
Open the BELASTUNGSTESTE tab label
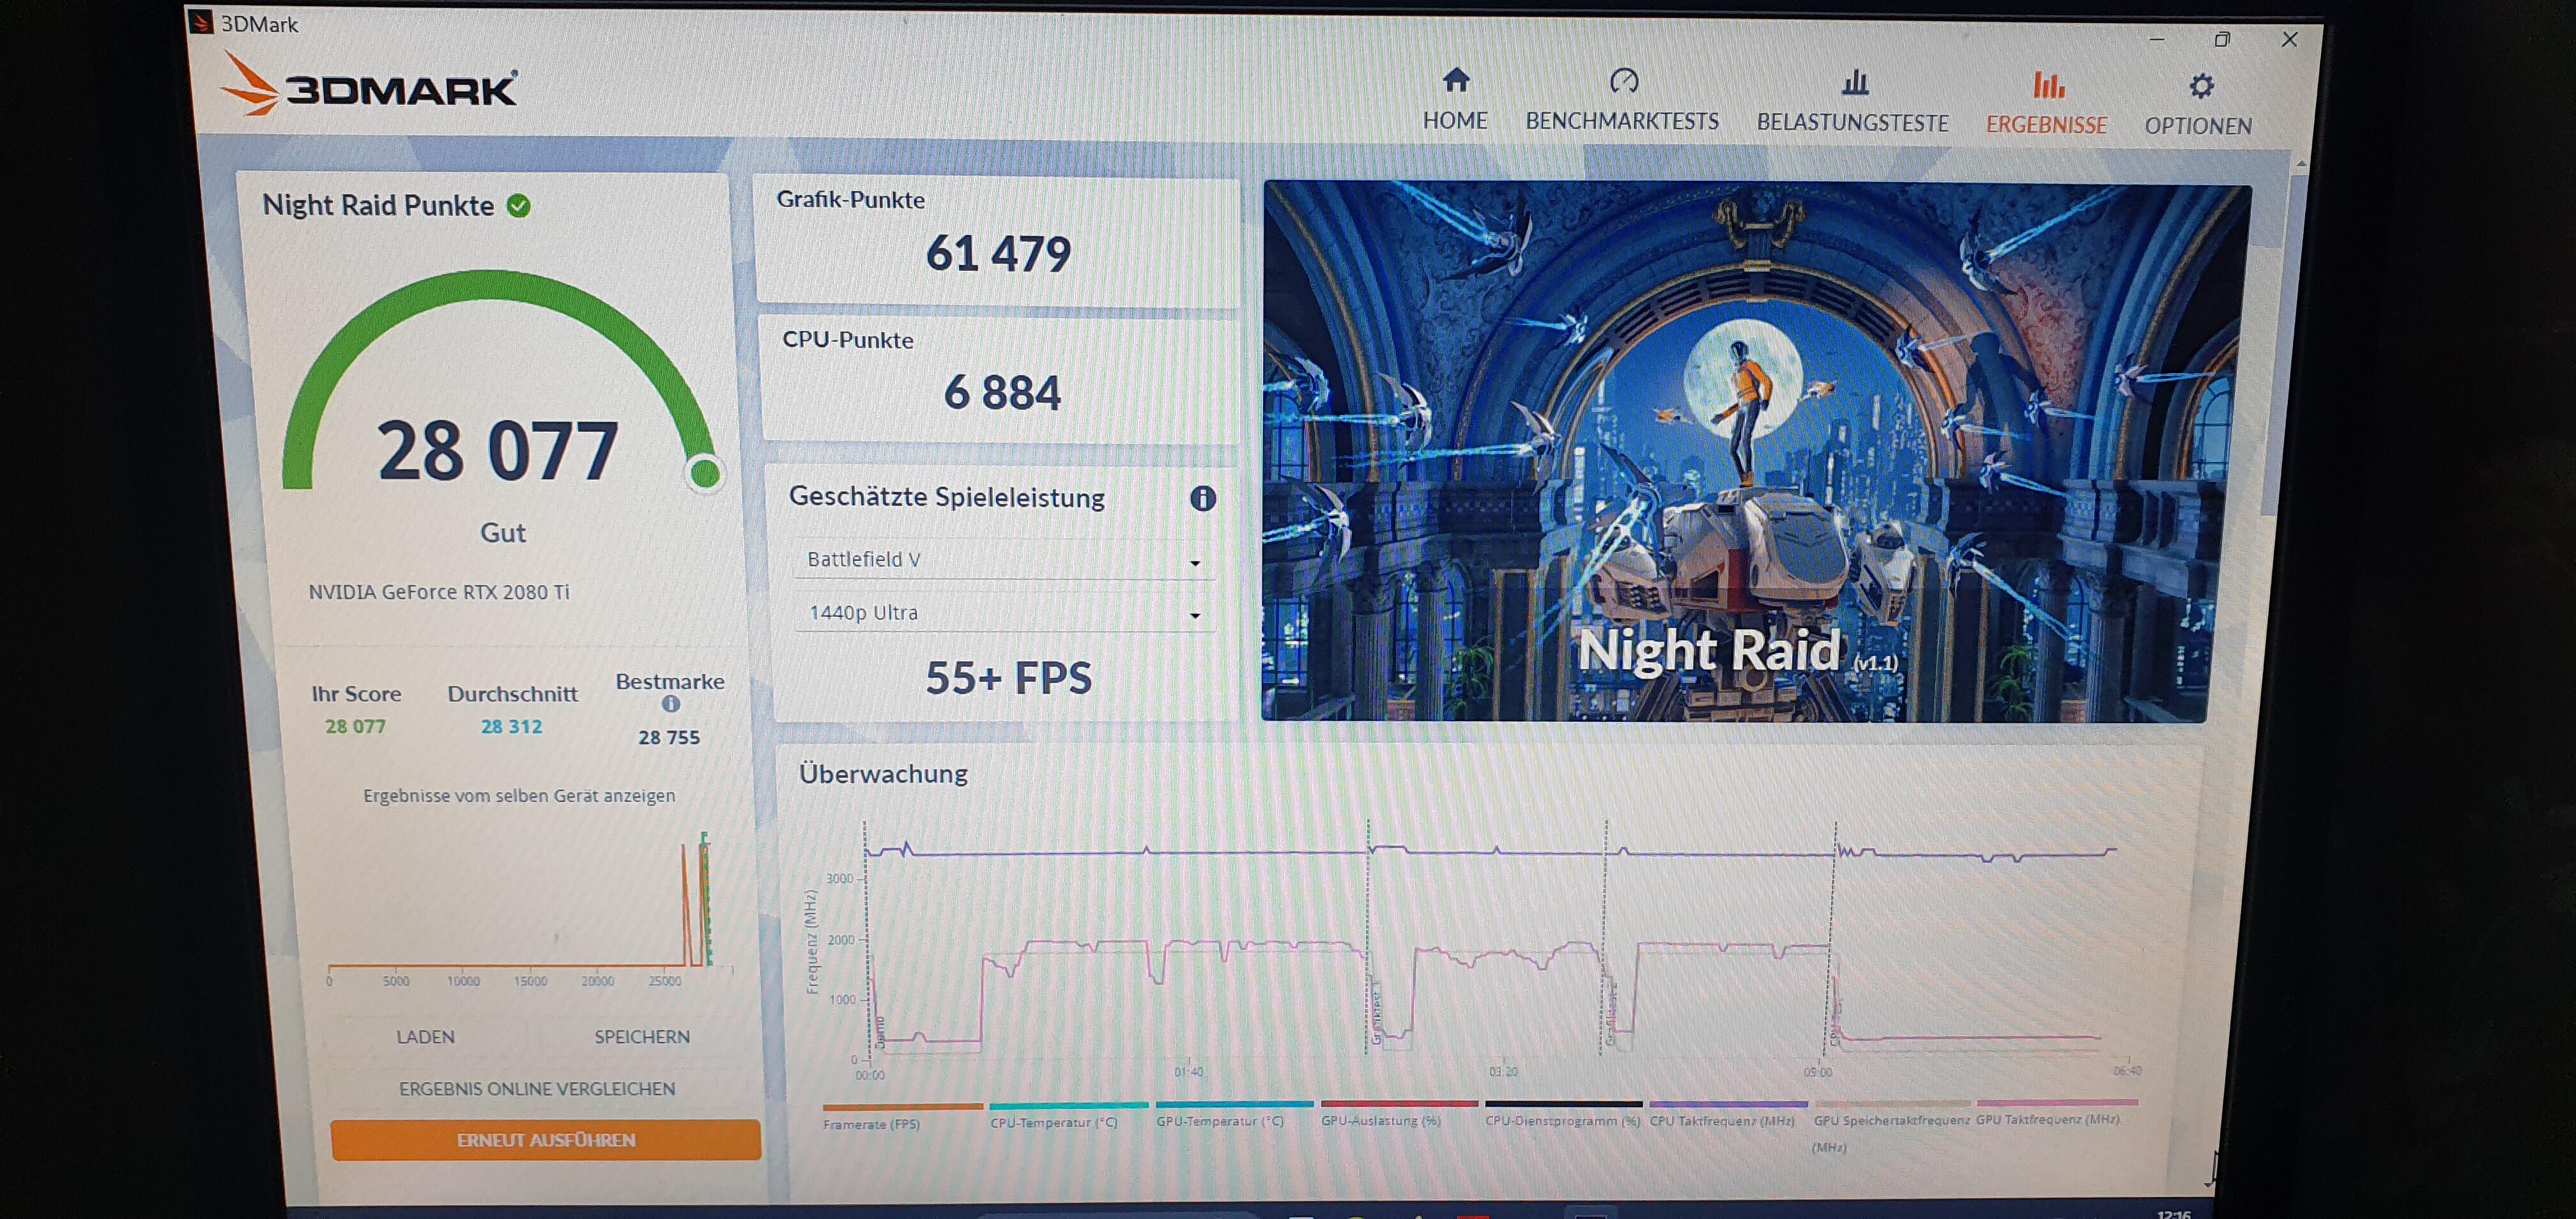pyautogui.click(x=1852, y=123)
